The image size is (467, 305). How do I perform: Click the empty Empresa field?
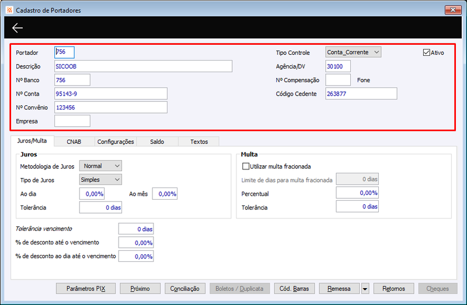tap(72, 121)
